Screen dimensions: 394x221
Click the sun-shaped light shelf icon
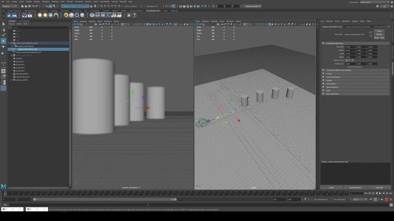click(45, 15)
